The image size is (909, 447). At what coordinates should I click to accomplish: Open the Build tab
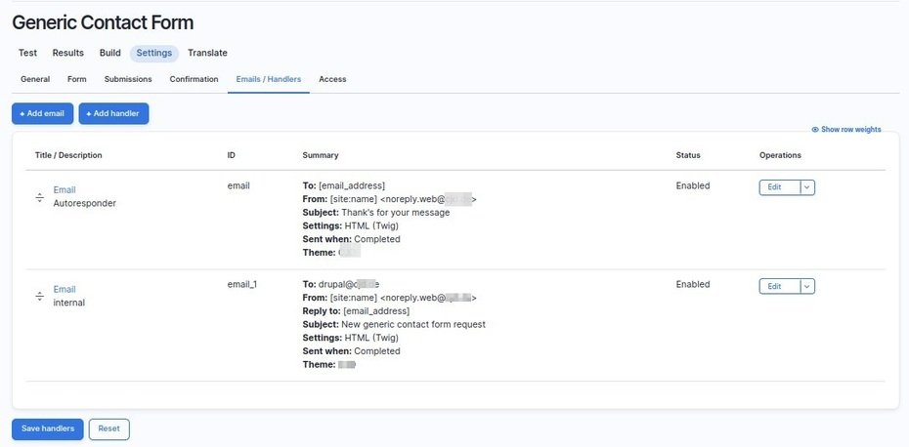point(109,53)
